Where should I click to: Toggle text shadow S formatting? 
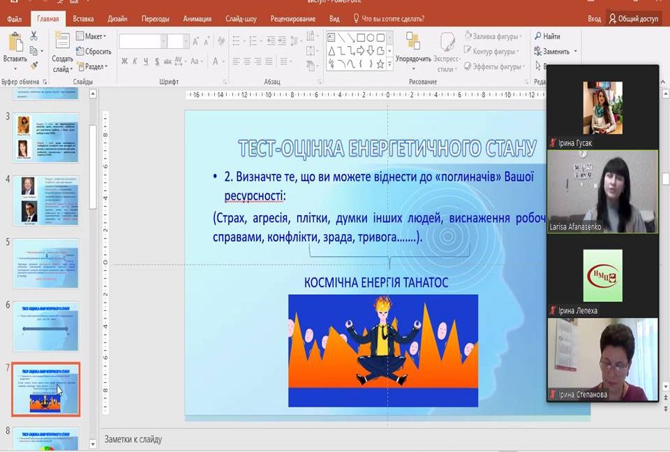pos(157,61)
